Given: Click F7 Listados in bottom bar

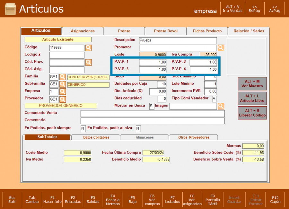Looking at the screenshot, I should [x=172, y=200].
